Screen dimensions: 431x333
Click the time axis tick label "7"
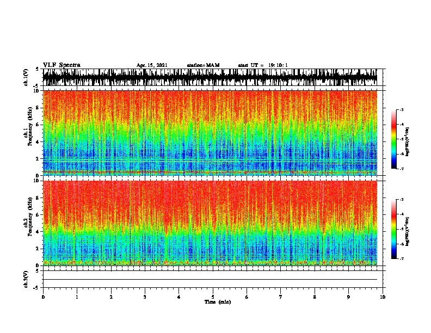(x=281, y=297)
